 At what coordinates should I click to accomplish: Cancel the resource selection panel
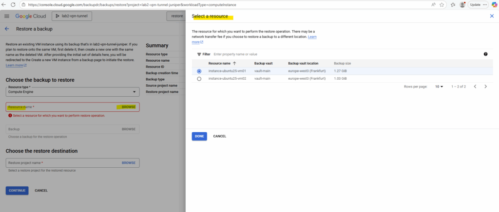(220, 136)
